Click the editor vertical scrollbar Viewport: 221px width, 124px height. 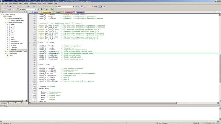pos(219,58)
